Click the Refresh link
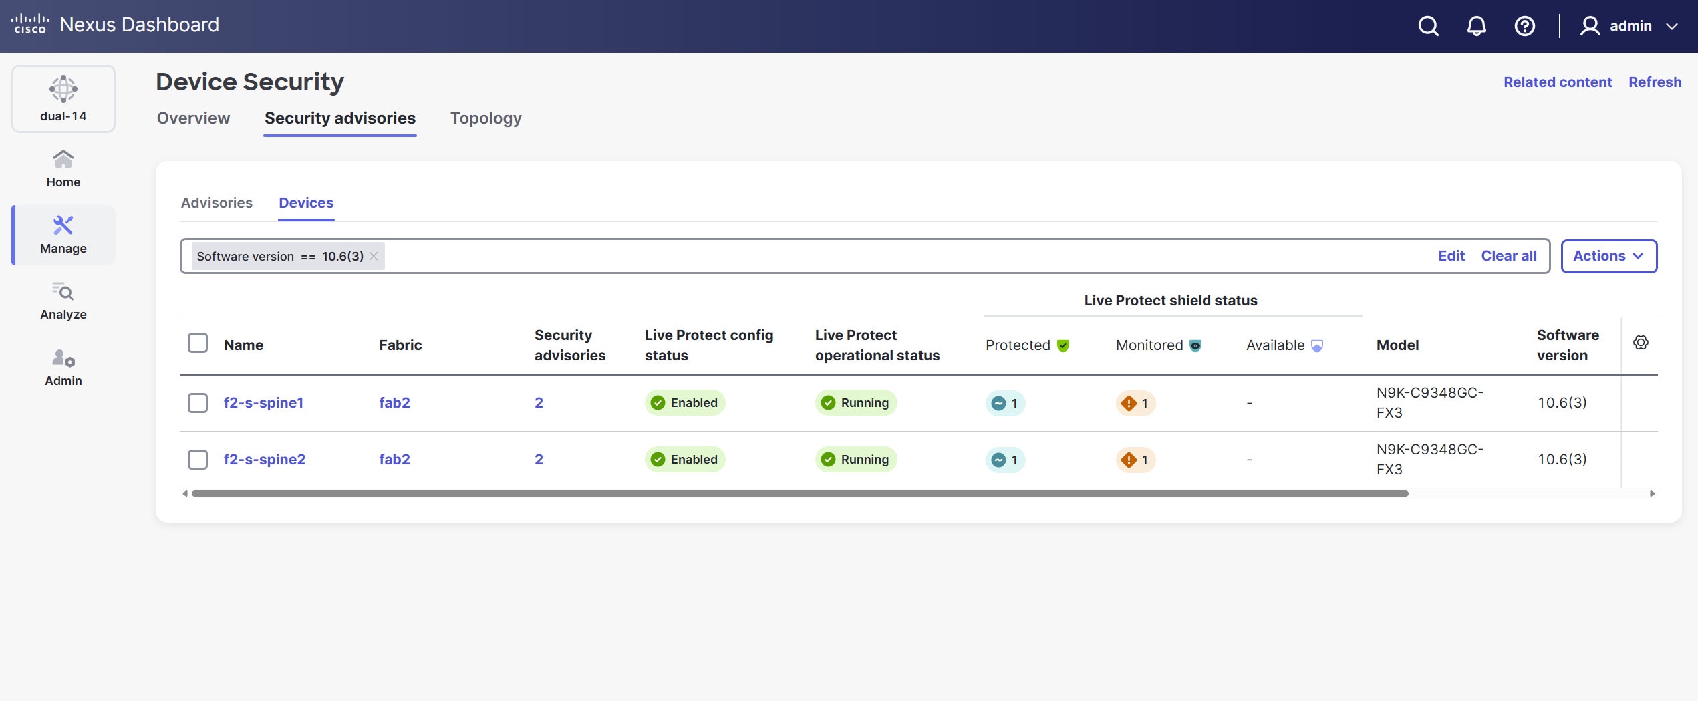 tap(1655, 82)
